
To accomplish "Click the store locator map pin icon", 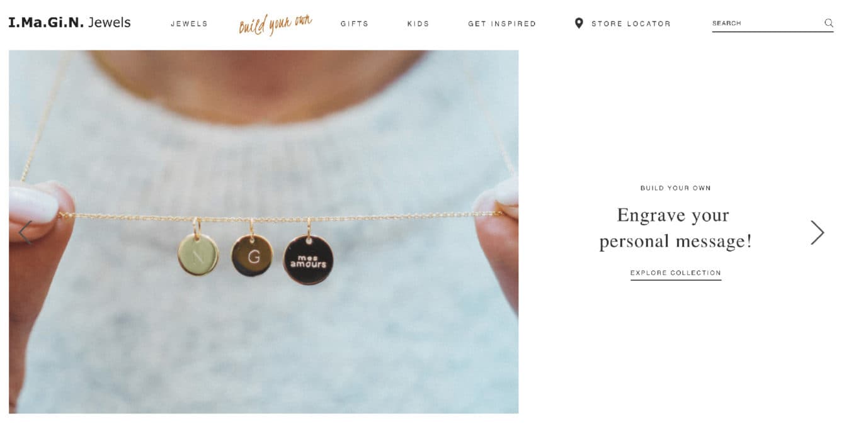I will 579,23.
